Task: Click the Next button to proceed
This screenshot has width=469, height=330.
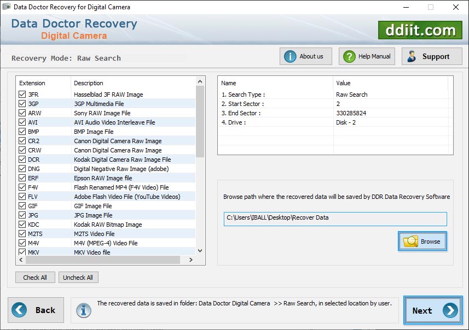Action: coord(432,310)
